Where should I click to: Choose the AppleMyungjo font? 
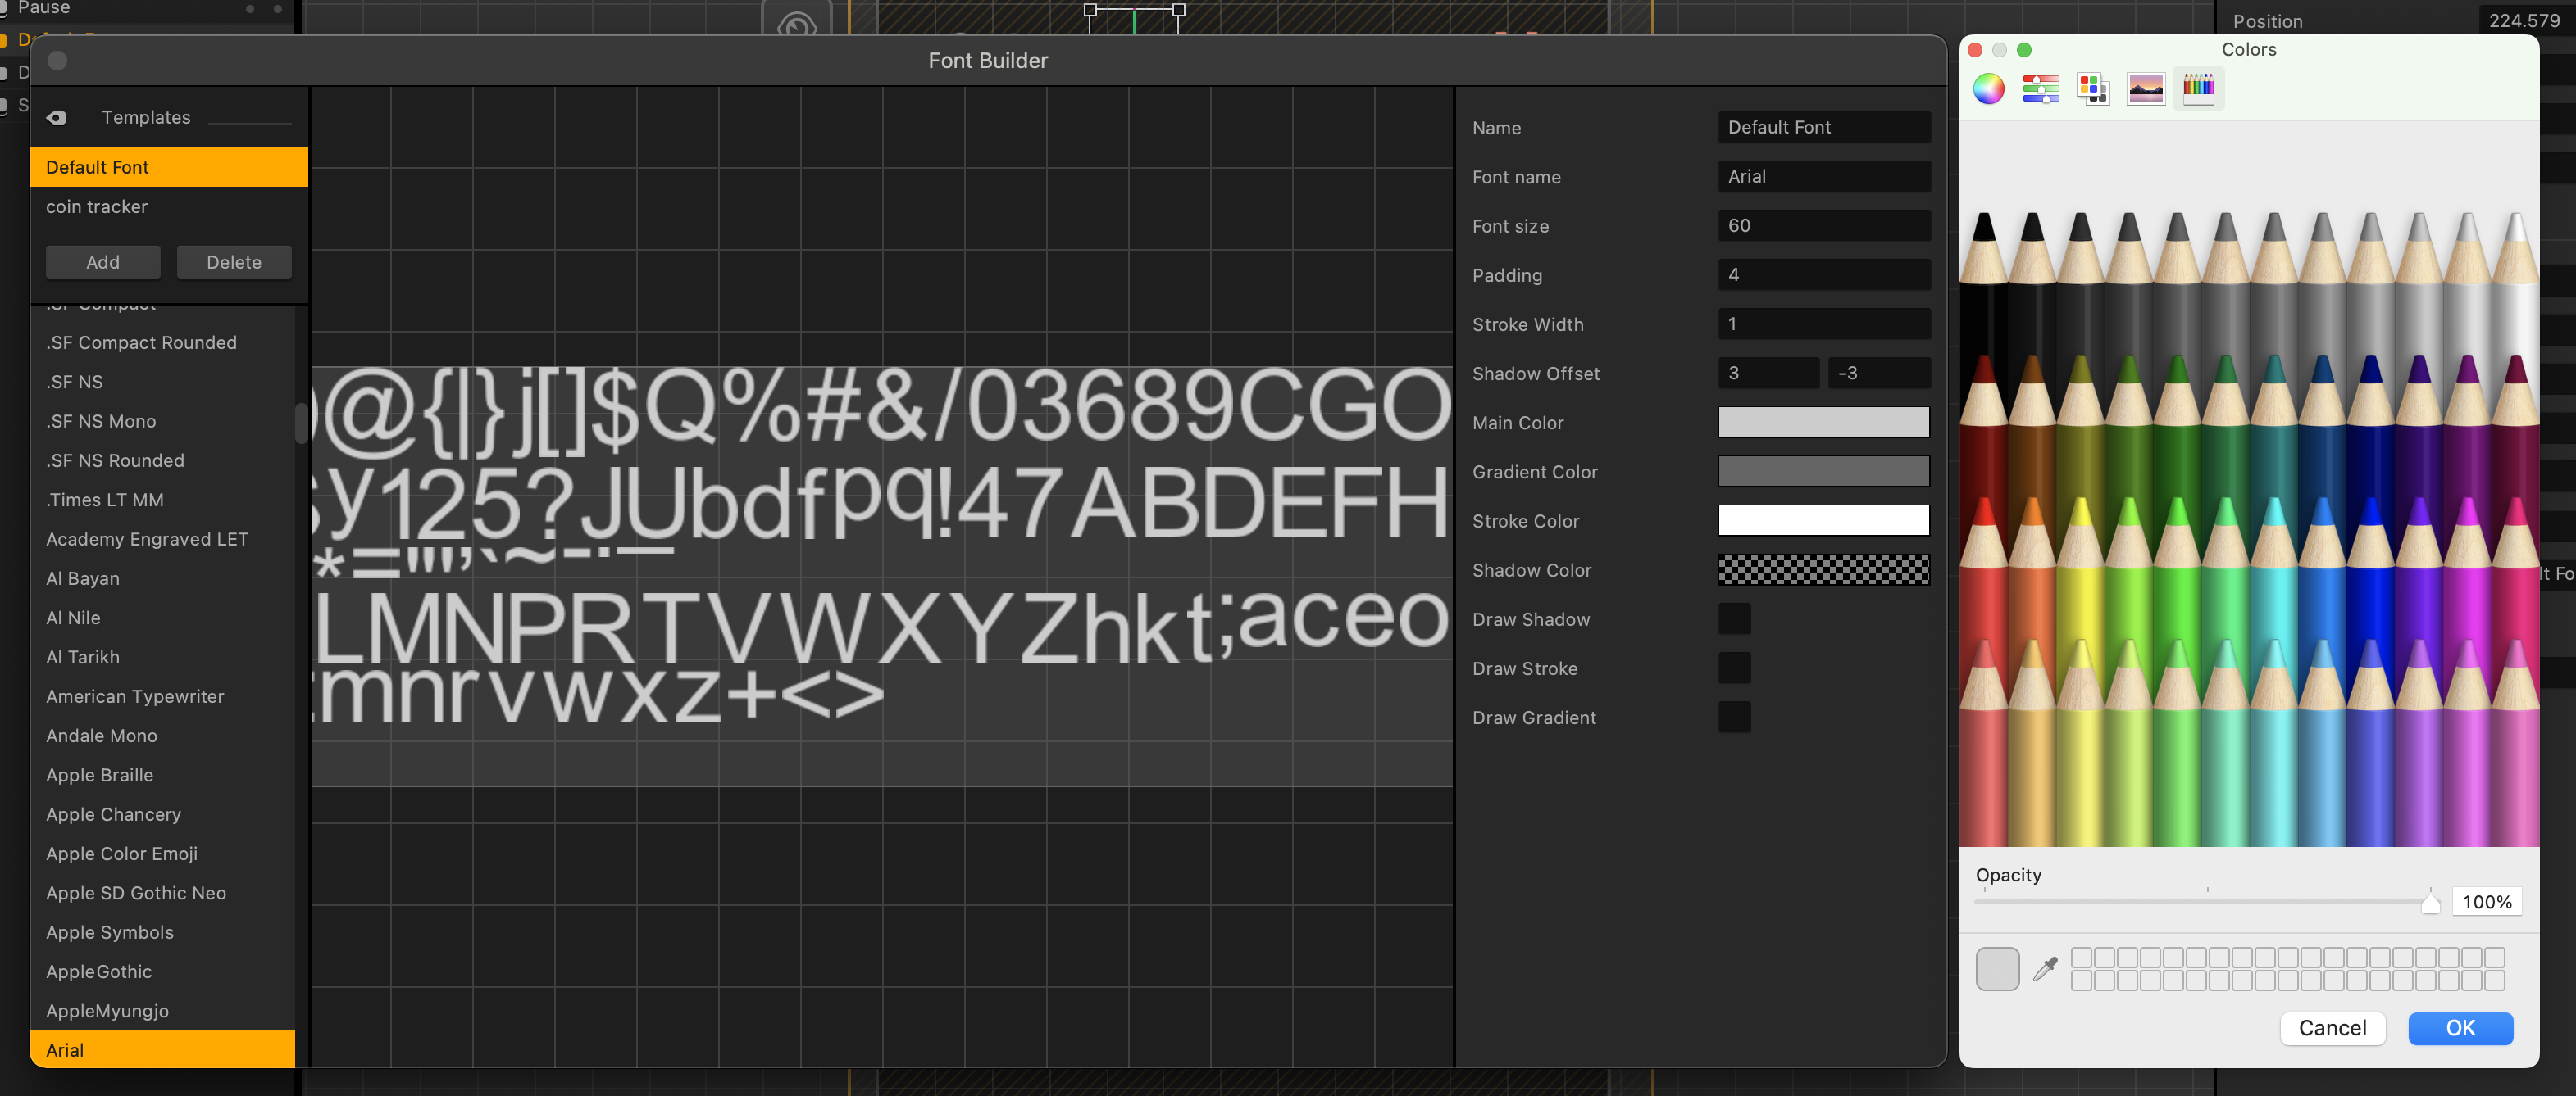(x=162, y=1011)
